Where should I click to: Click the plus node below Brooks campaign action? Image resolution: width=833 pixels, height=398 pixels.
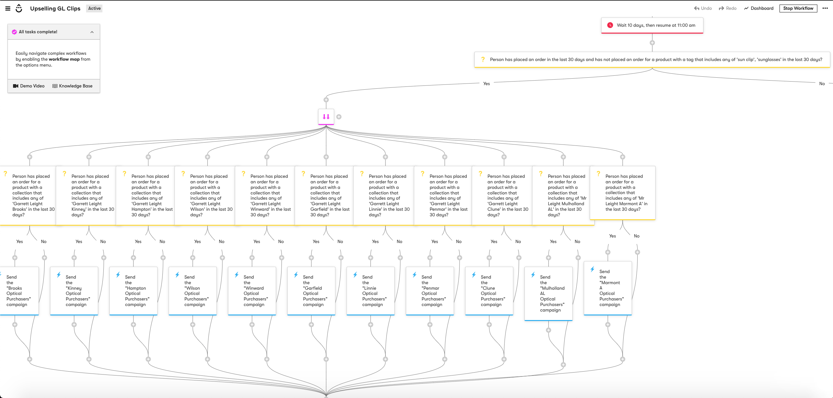[15, 325]
